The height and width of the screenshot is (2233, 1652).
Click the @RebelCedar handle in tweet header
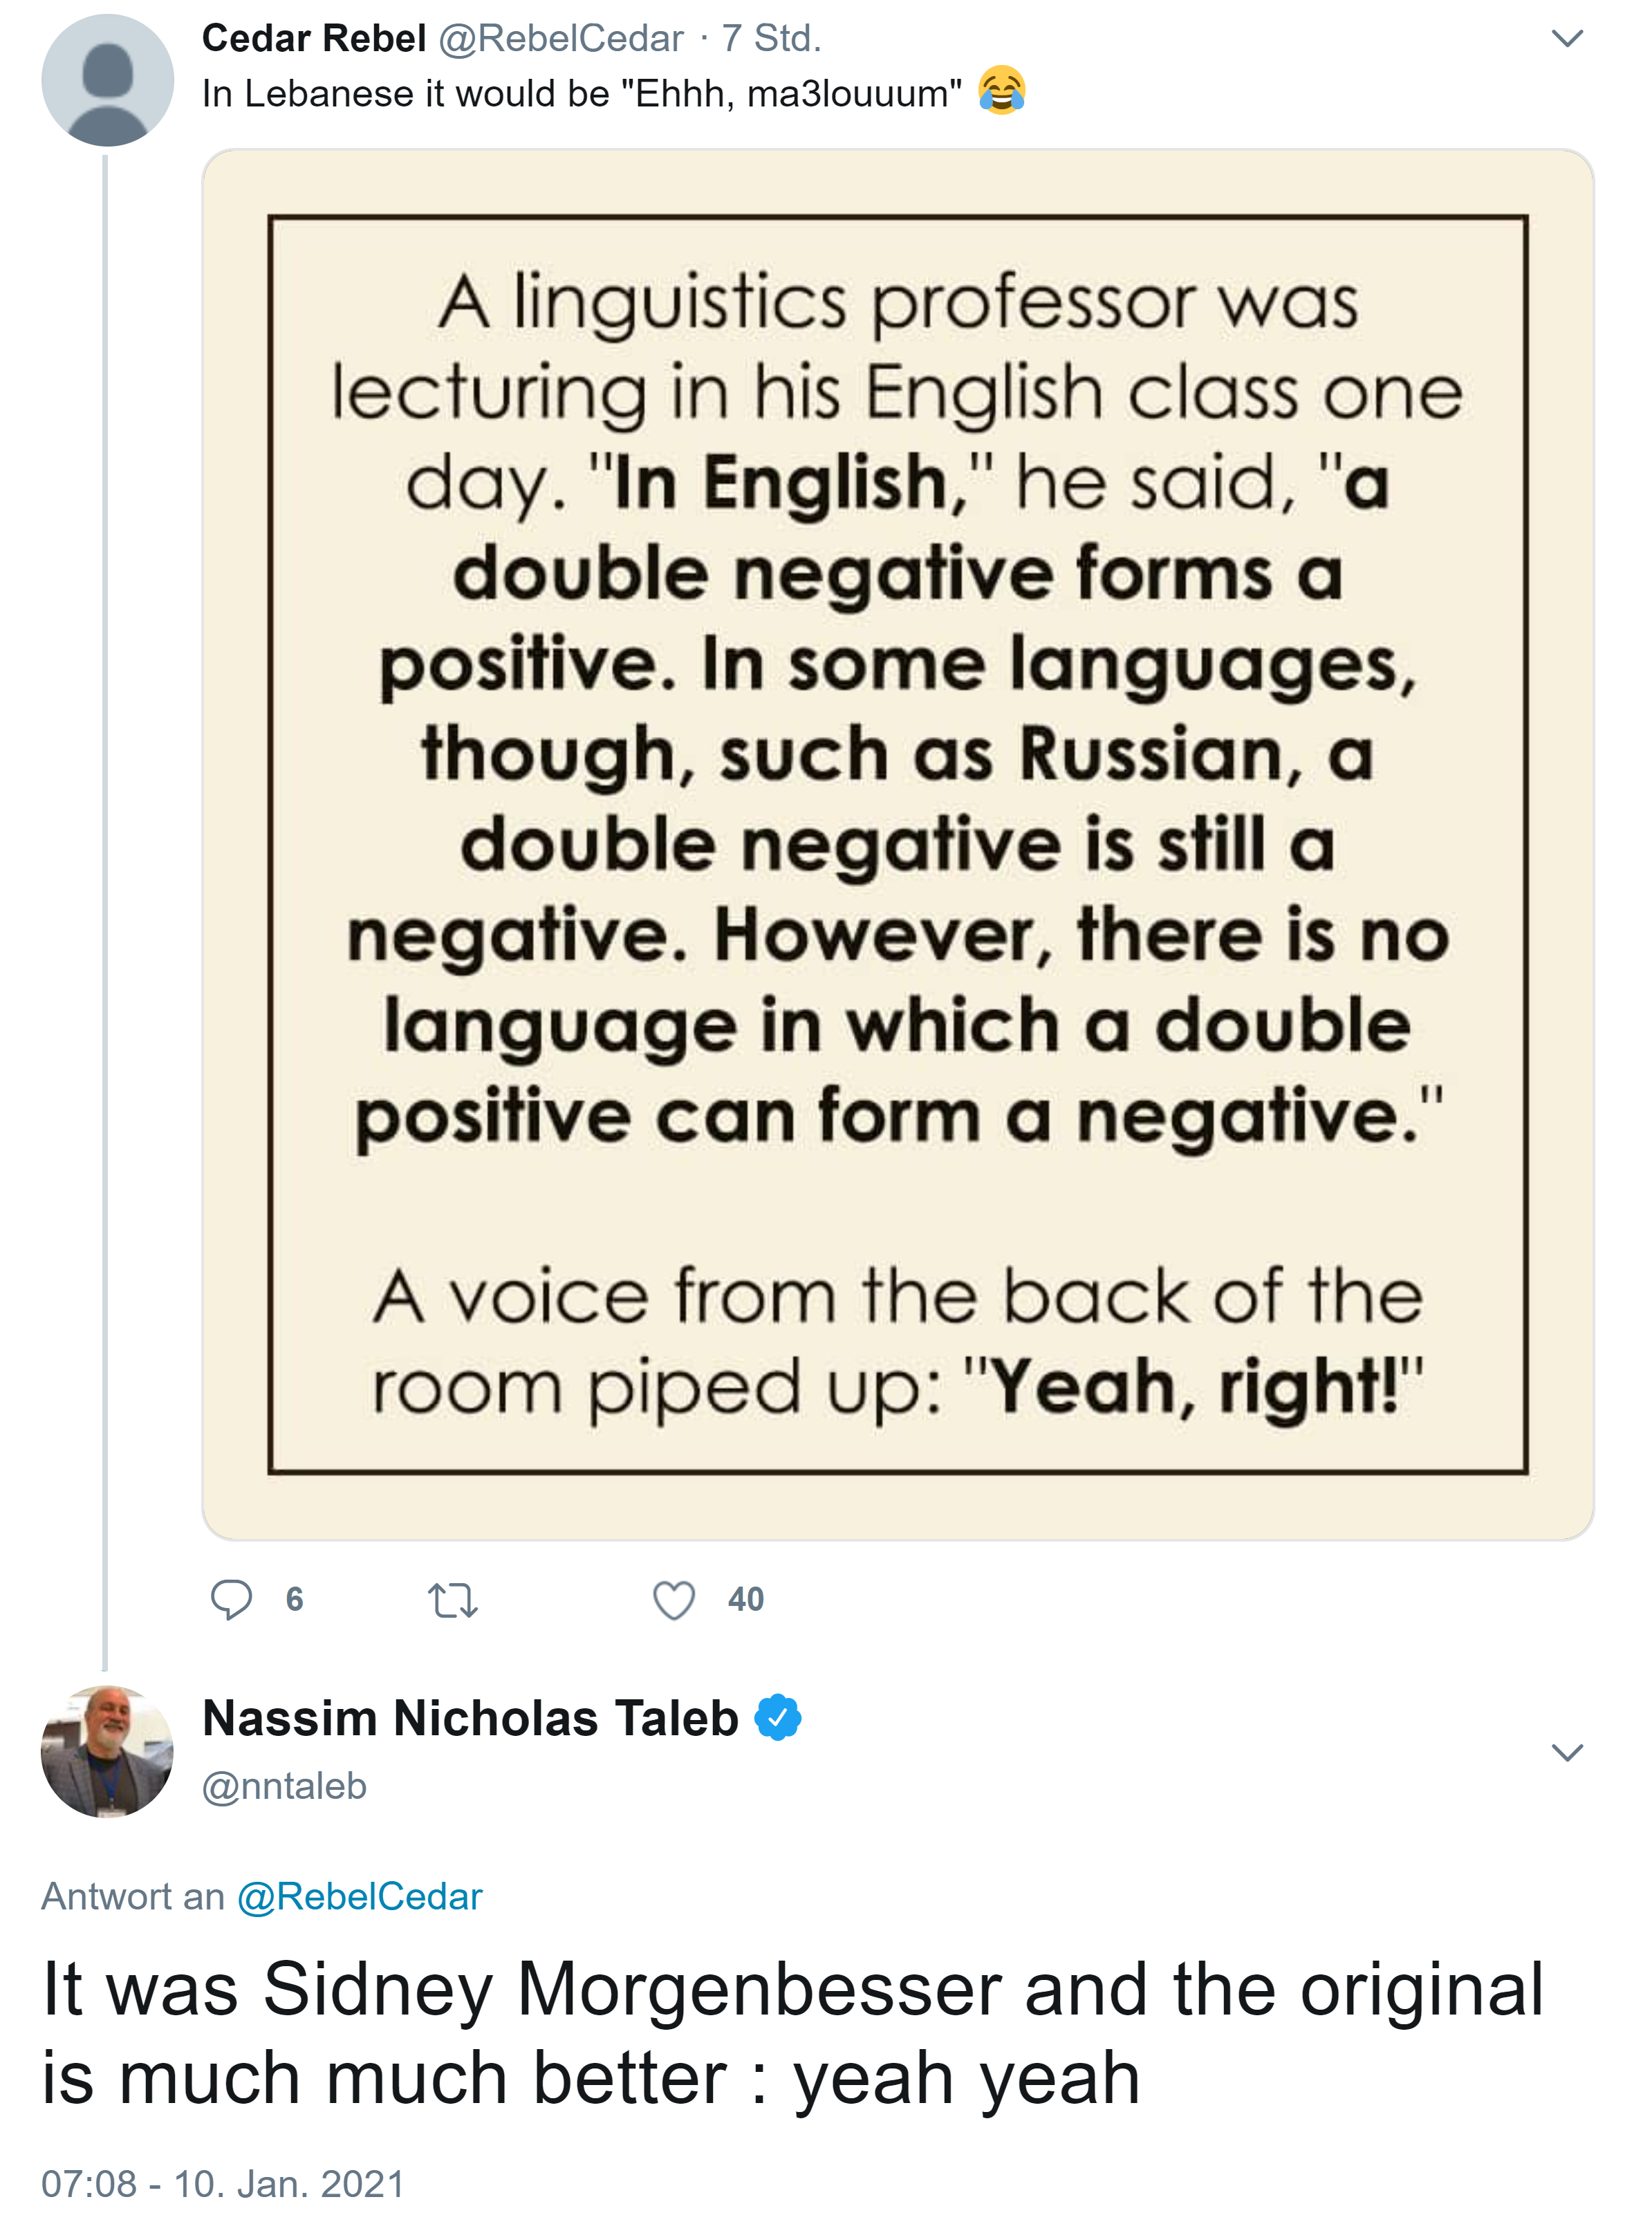tap(560, 38)
